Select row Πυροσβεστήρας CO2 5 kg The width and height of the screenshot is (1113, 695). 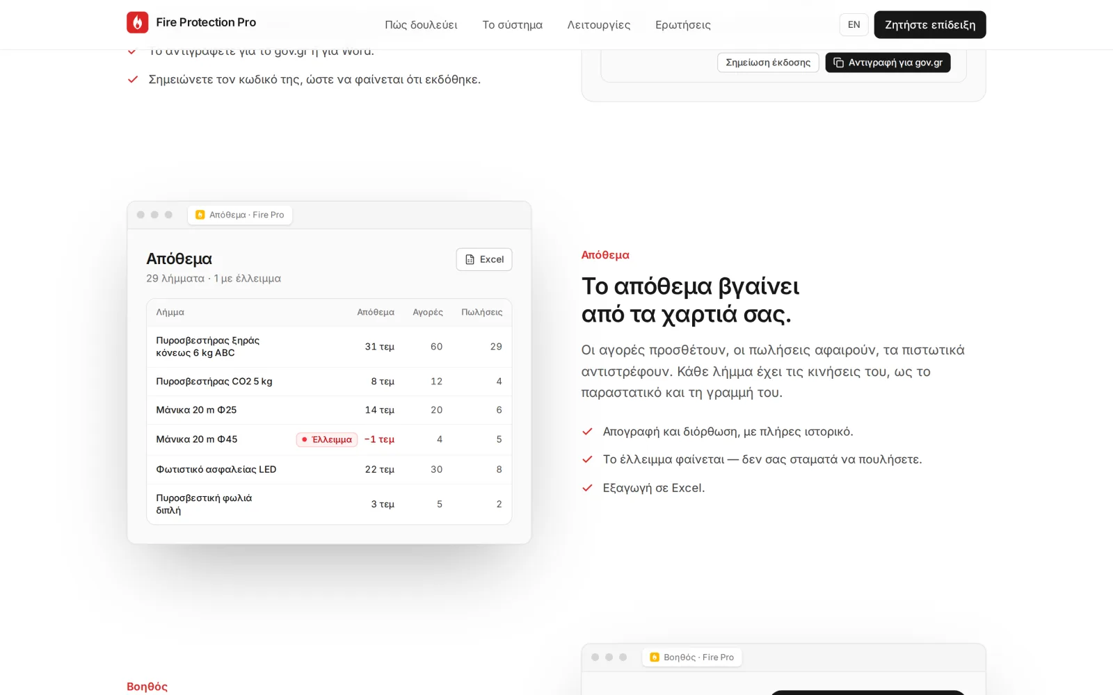pos(329,382)
